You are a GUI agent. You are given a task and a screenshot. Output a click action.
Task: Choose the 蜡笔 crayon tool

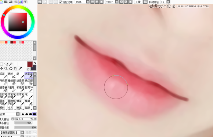20,103
